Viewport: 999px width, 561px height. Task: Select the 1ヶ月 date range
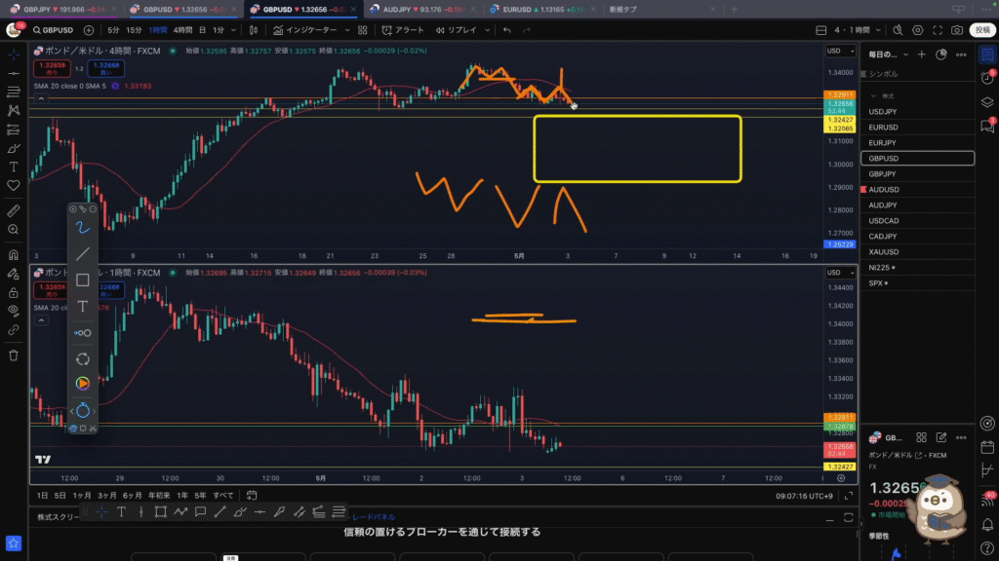point(82,496)
